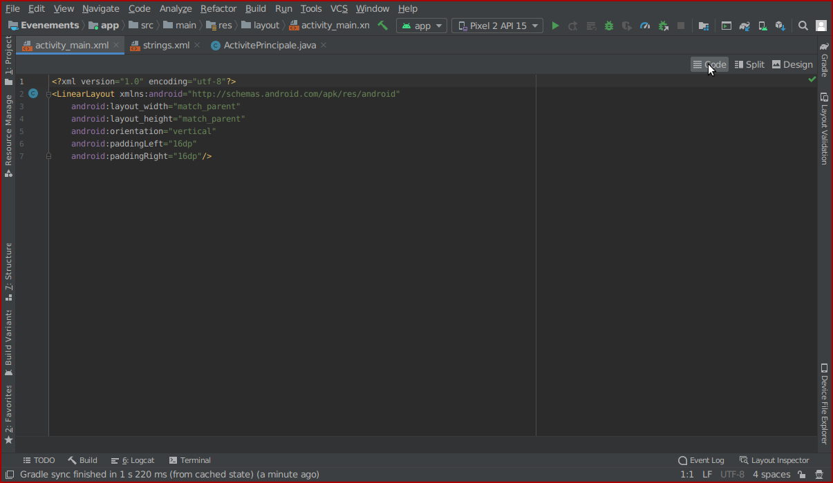Viewport: 833px width, 483px height.
Task: Click the Search Everywhere magnifier icon
Action: coord(803,26)
